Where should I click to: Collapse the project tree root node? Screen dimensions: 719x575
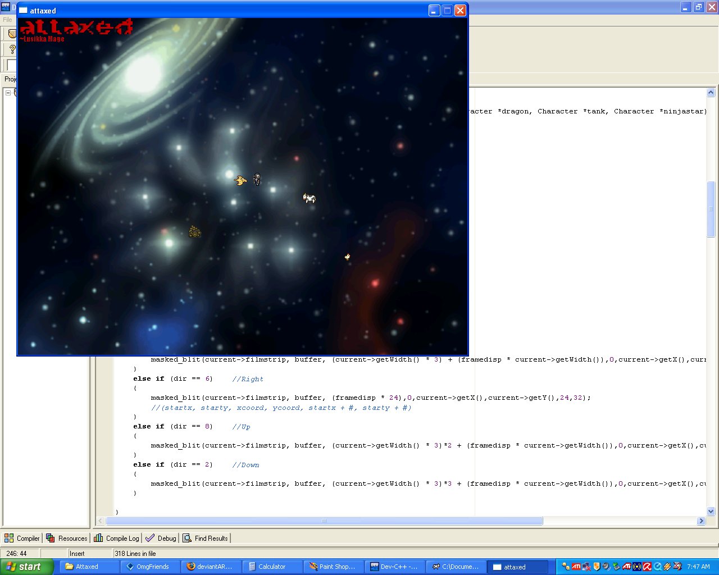[x=8, y=93]
